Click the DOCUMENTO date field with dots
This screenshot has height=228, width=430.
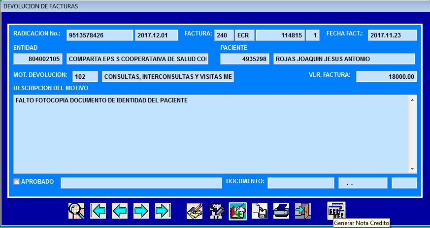point(363,183)
